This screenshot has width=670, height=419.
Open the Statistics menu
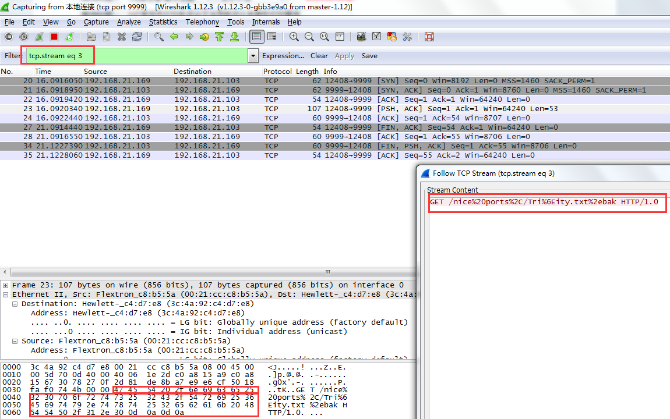click(x=163, y=22)
